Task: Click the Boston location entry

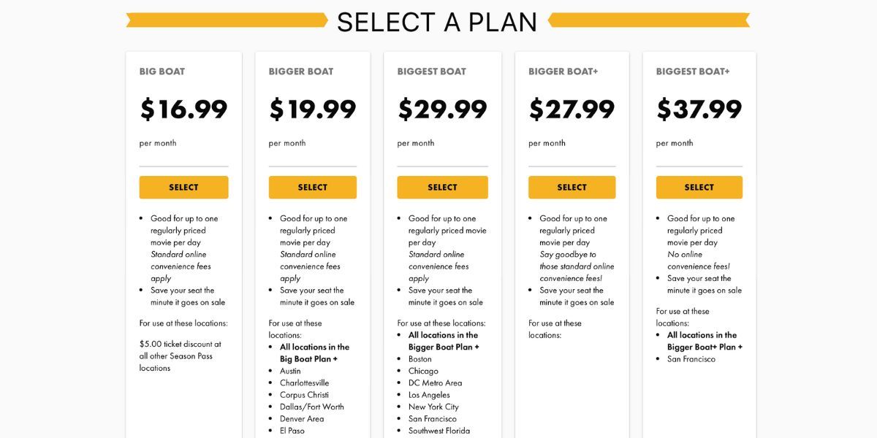Action: coord(420,358)
